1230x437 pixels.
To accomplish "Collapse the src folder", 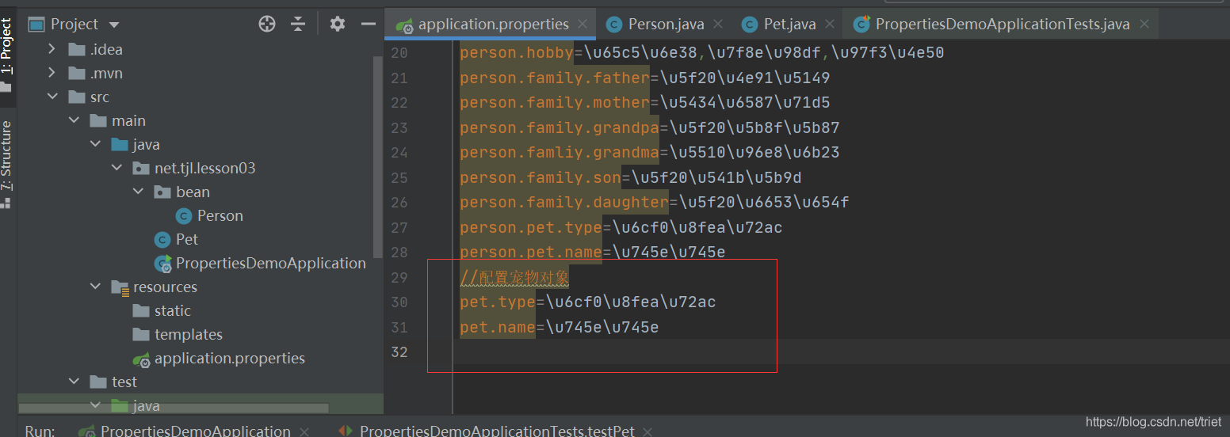I will pos(52,97).
